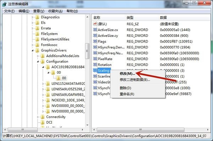
Task: Click values pane horizontal scrollbar thumb
Action: (x=141, y=130)
